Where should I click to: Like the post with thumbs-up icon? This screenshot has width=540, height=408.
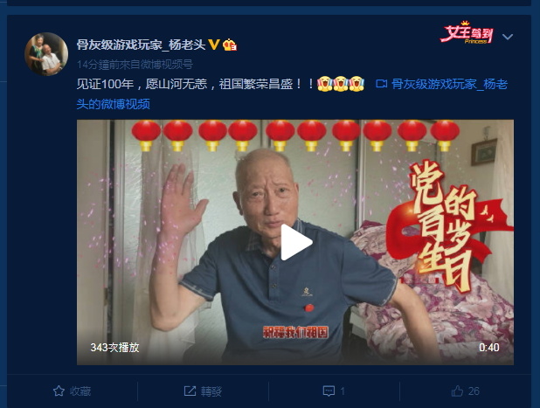pyautogui.click(x=457, y=391)
